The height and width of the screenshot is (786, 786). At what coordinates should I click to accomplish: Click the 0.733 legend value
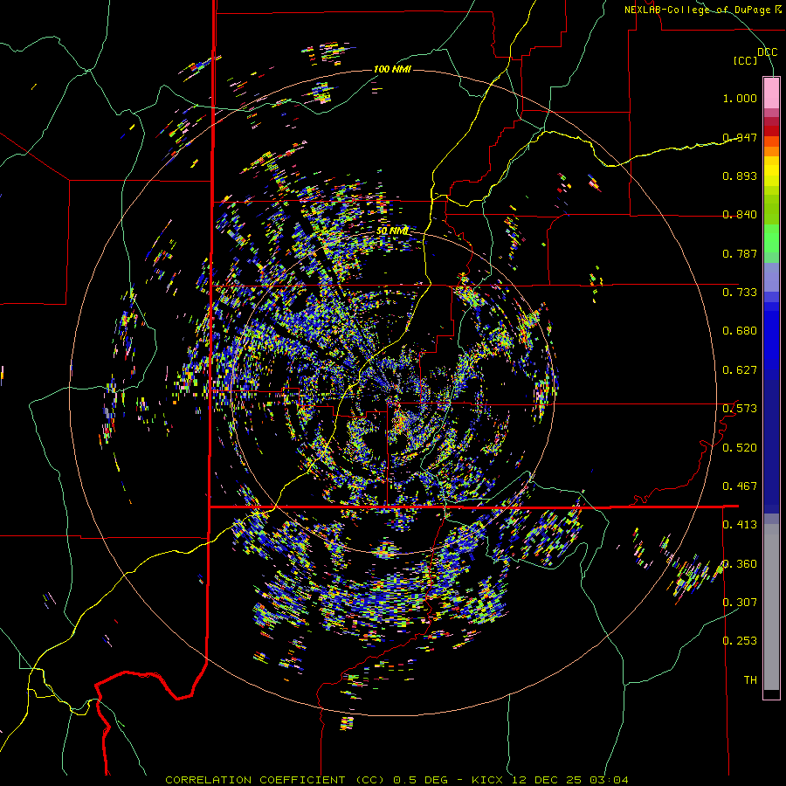click(740, 293)
